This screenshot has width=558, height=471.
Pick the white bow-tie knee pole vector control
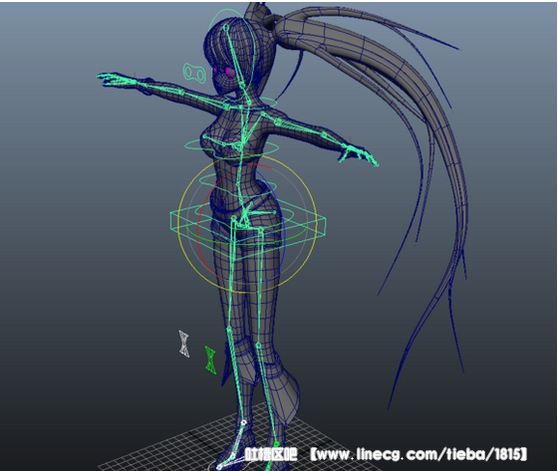click(184, 344)
